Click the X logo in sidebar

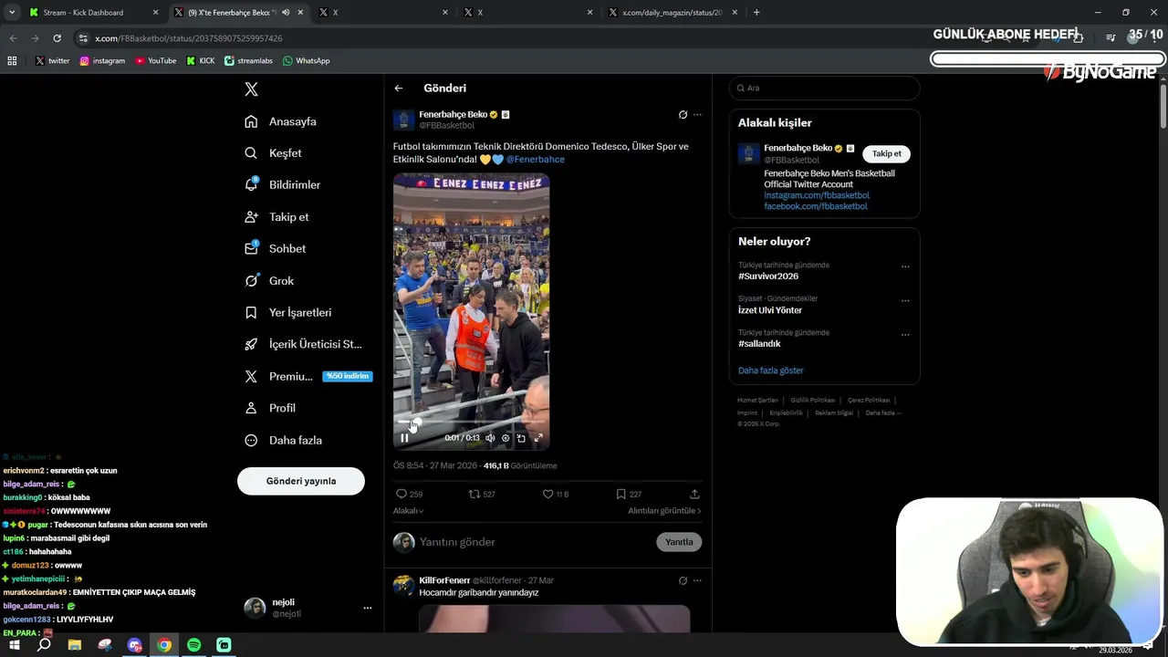coord(252,89)
